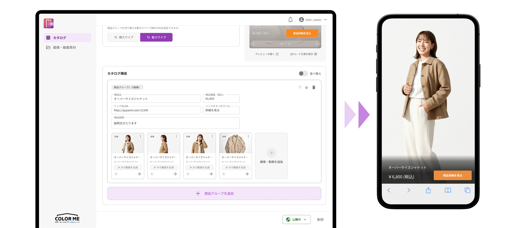Image resolution: width=517 pixels, height=228 pixels.
Task: Move product group up with up arrow
Action: (300, 88)
